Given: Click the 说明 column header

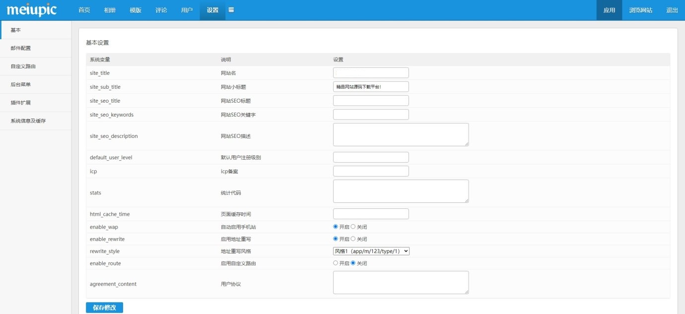Looking at the screenshot, I should coord(226,60).
